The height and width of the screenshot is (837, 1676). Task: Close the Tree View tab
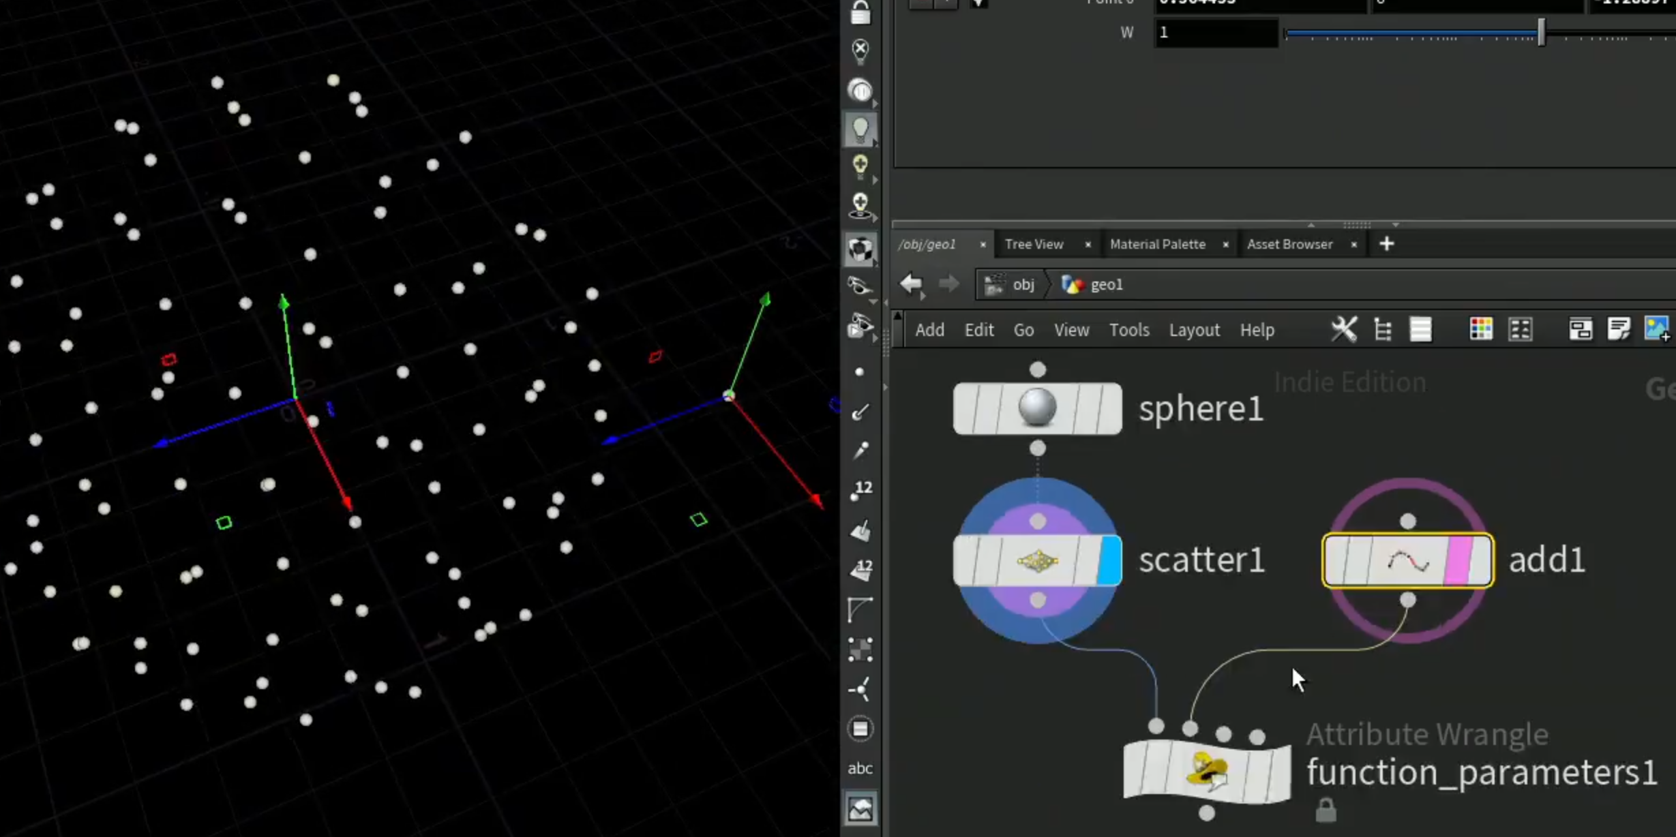click(1088, 245)
